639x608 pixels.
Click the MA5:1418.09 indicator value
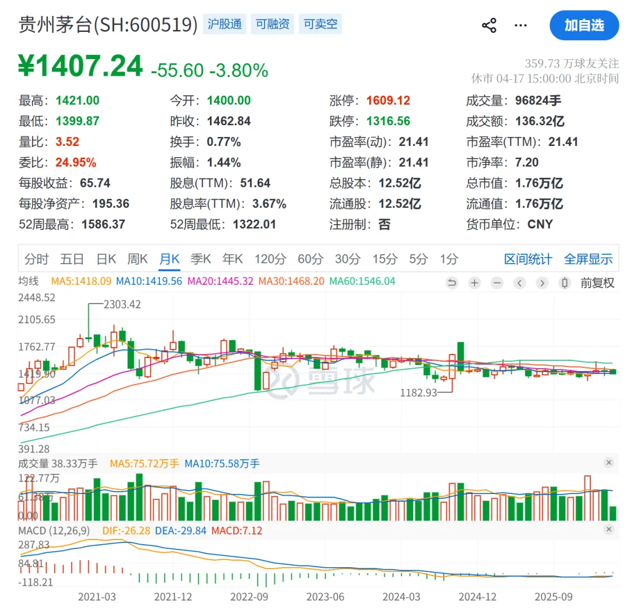coord(81,281)
